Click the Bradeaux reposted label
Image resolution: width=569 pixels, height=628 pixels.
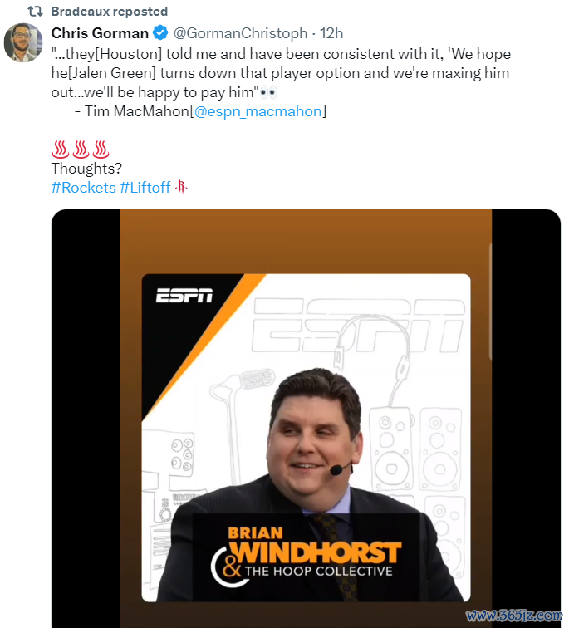click(x=110, y=12)
